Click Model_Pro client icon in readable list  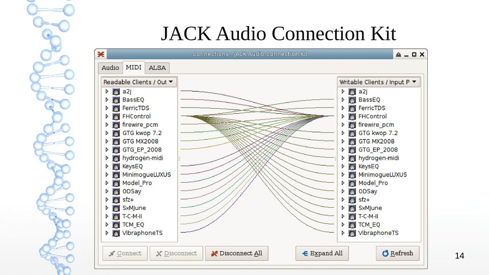click(116, 184)
